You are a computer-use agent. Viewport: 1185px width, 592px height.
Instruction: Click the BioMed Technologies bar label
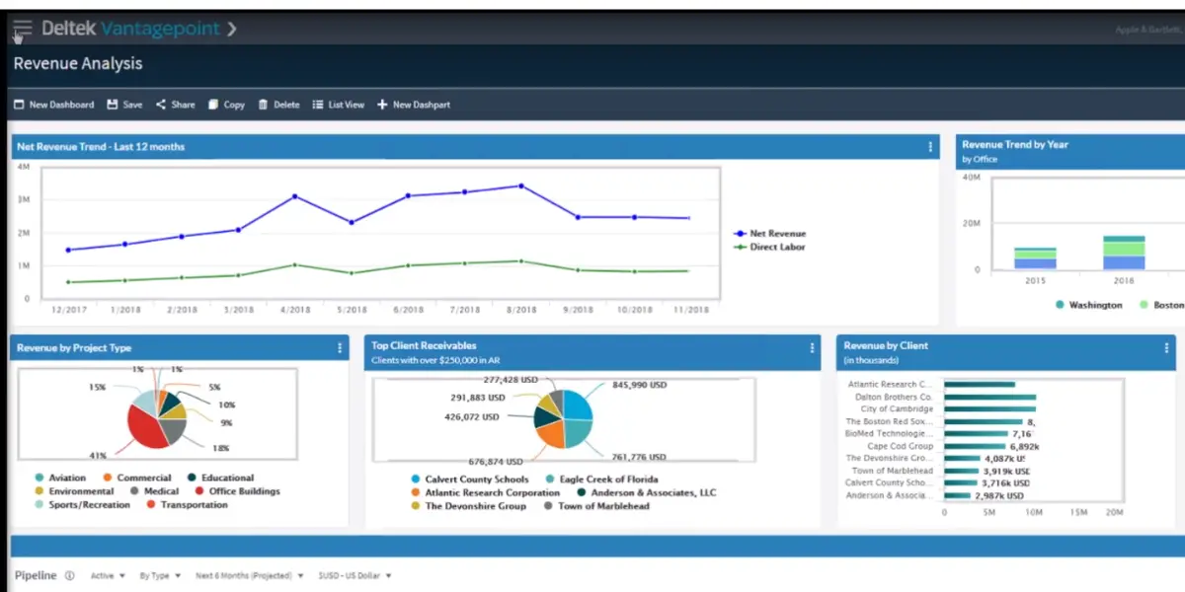889,433
